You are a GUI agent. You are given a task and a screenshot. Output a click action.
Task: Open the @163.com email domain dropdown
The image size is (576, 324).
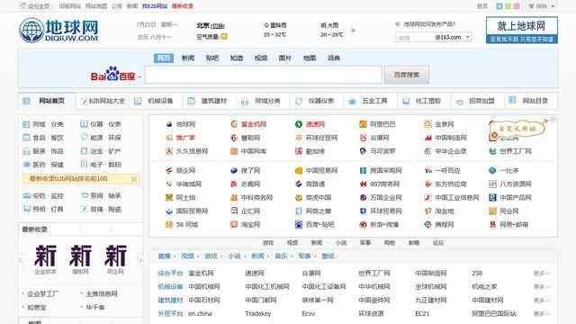[x=468, y=37]
